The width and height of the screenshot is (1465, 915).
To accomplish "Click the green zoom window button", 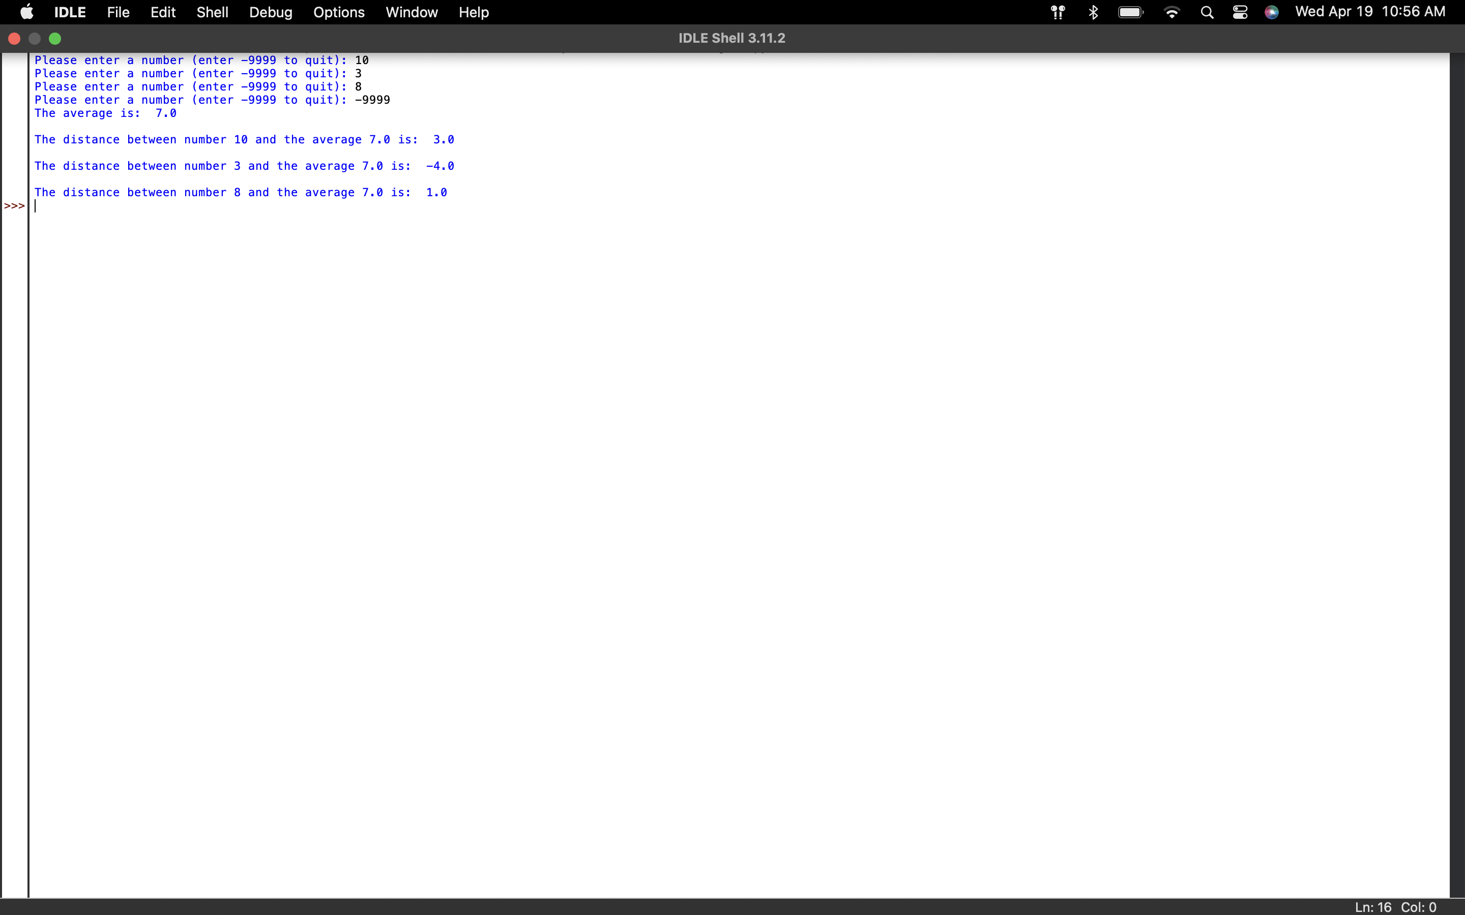I will point(55,39).
